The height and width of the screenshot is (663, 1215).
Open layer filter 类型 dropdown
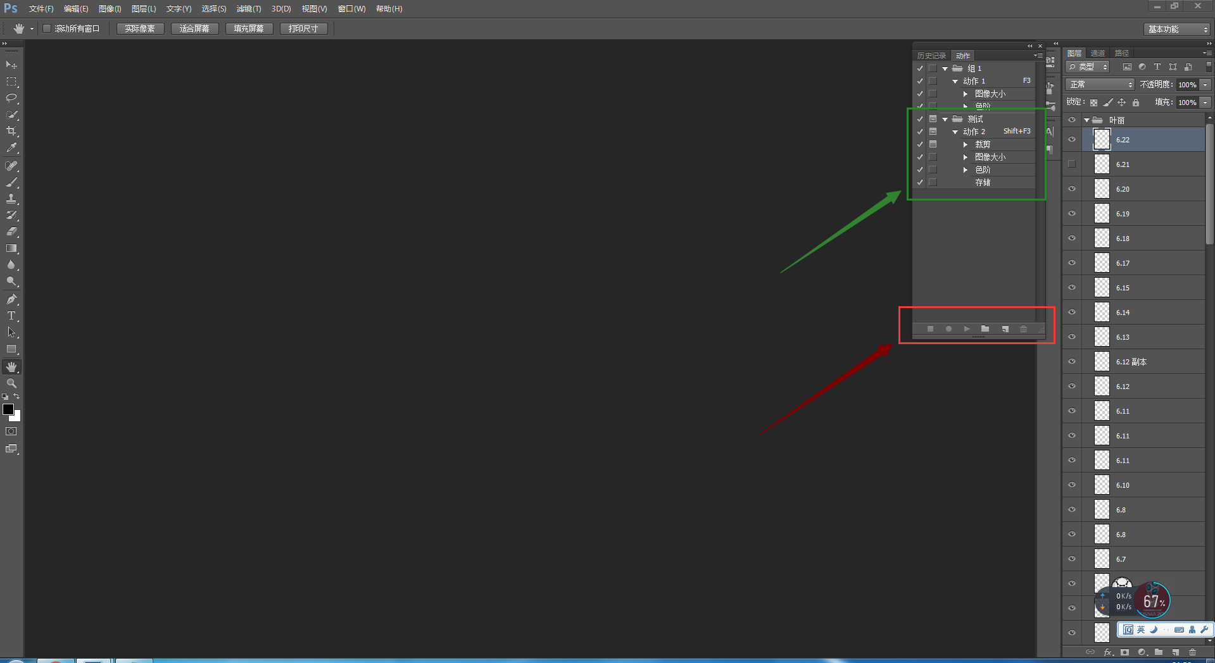point(1088,67)
